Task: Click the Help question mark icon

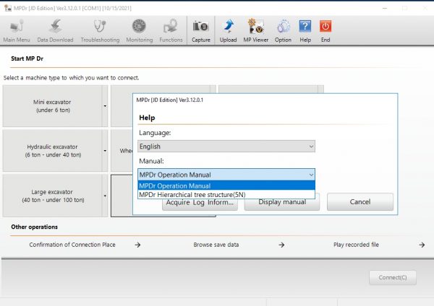Action: pyautogui.click(x=305, y=31)
